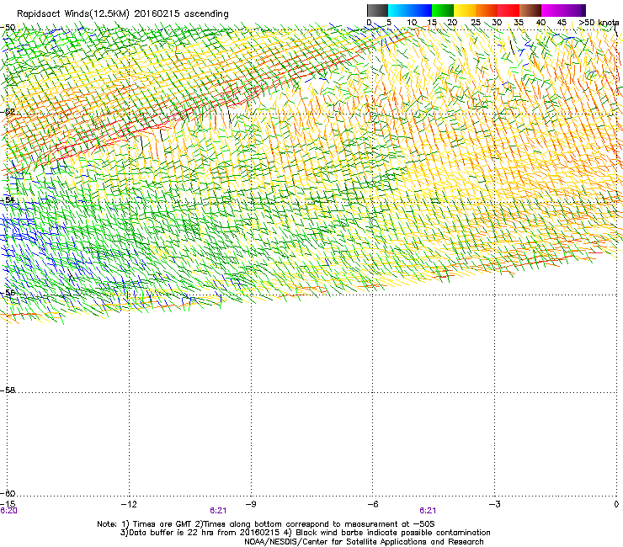Click the gray 0–5 knots legend swatch
623x547 pixels.
pyautogui.click(x=377, y=10)
